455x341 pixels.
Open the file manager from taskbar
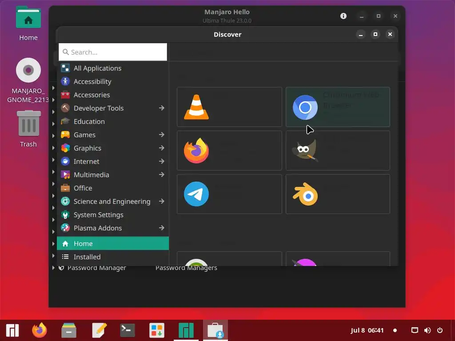69,330
